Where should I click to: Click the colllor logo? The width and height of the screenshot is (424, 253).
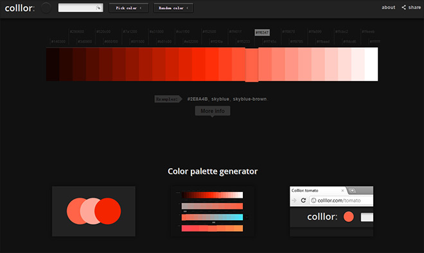(x=19, y=8)
